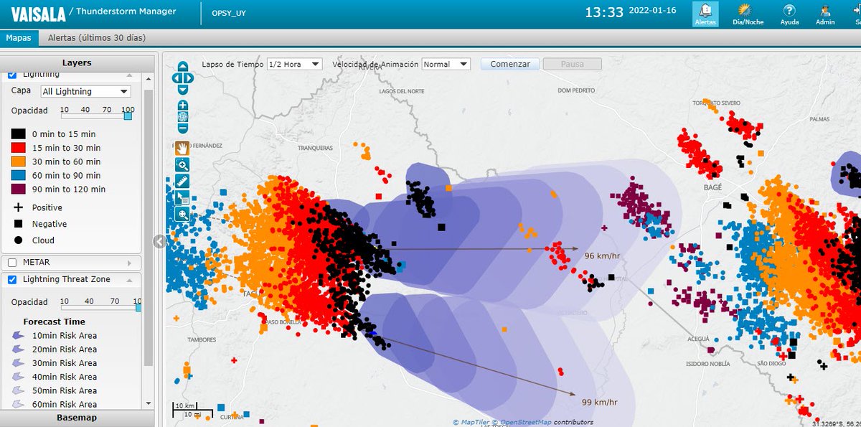Pan the map up with the top arrow
The image size is (861, 427).
tap(183, 66)
